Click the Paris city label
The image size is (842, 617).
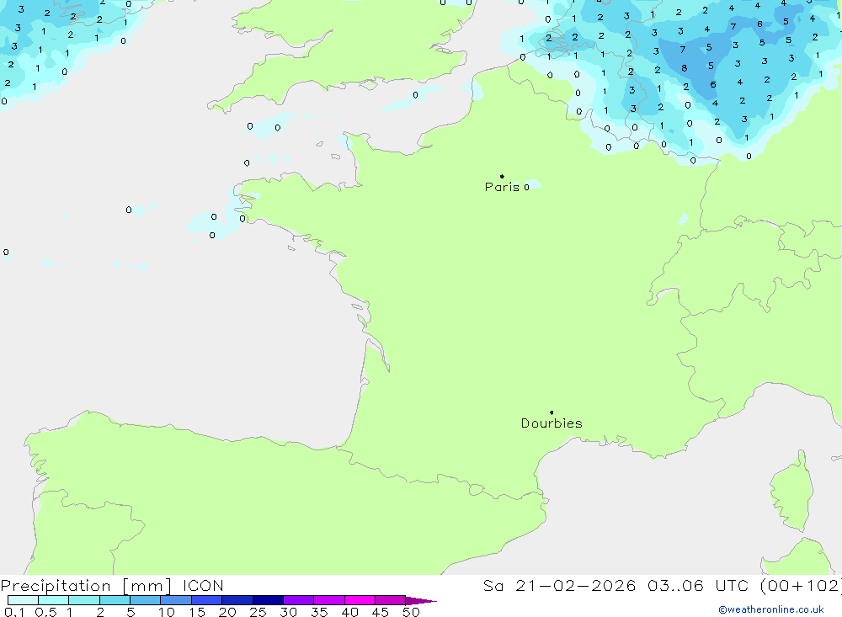pyautogui.click(x=502, y=187)
